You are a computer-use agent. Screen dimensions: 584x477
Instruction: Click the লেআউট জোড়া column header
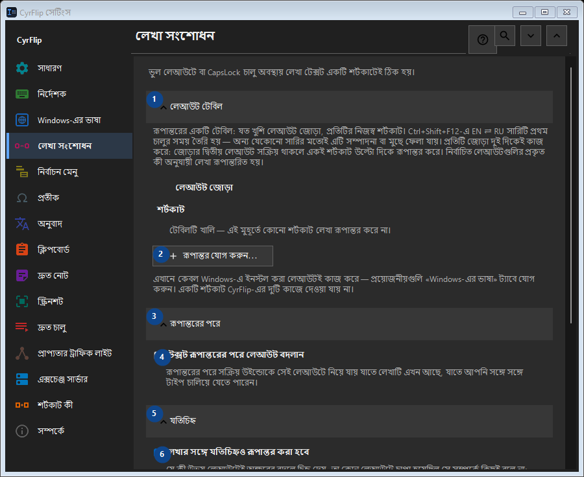(204, 187)
